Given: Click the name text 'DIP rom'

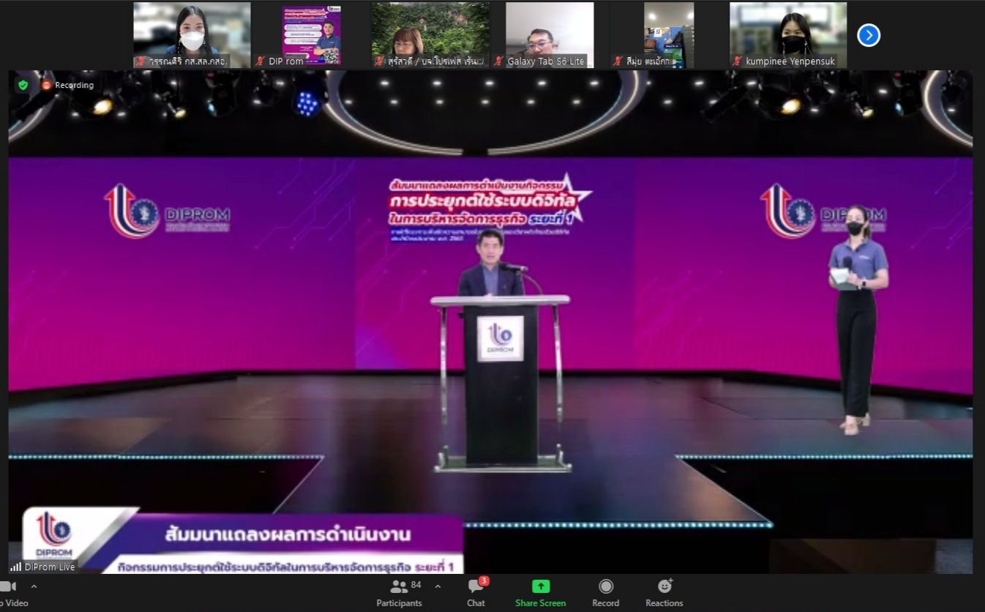Looking at the screenshot, I should pos(286,61).
